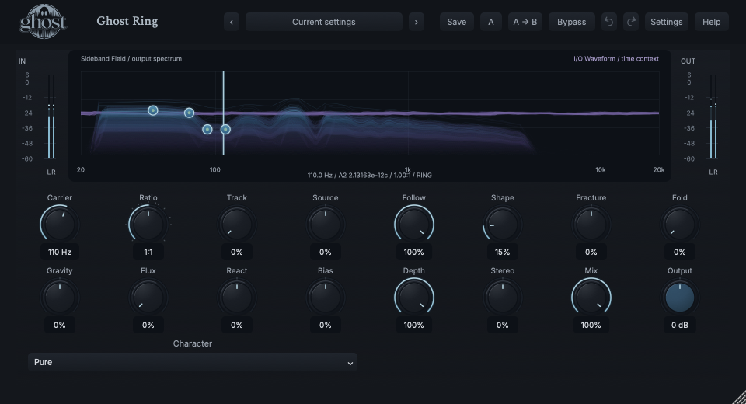Select the leftmost spectrum node
746x404 pixels.
click(x=153, y=110)
